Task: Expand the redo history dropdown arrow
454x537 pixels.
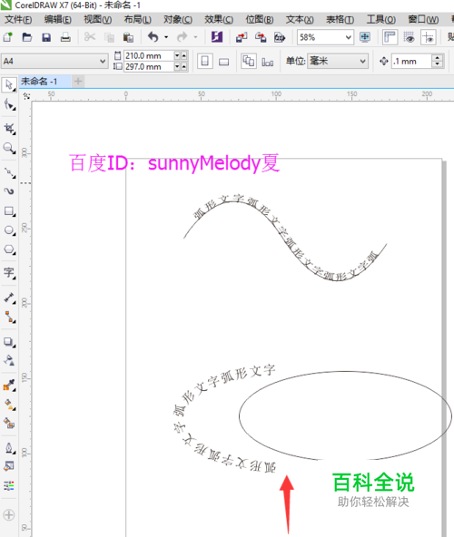Action: (x=195, y=37)
